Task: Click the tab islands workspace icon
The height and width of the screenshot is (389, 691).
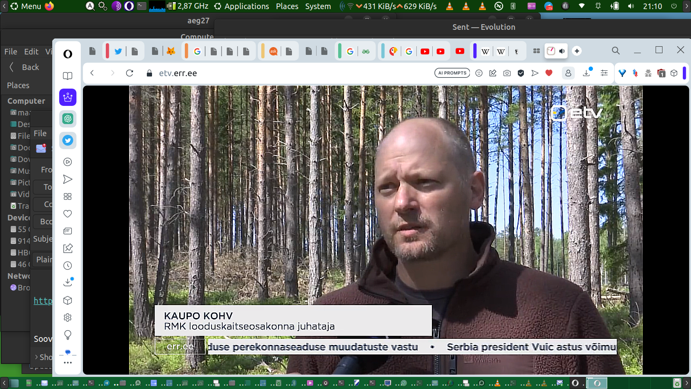Action: [536, 51]
